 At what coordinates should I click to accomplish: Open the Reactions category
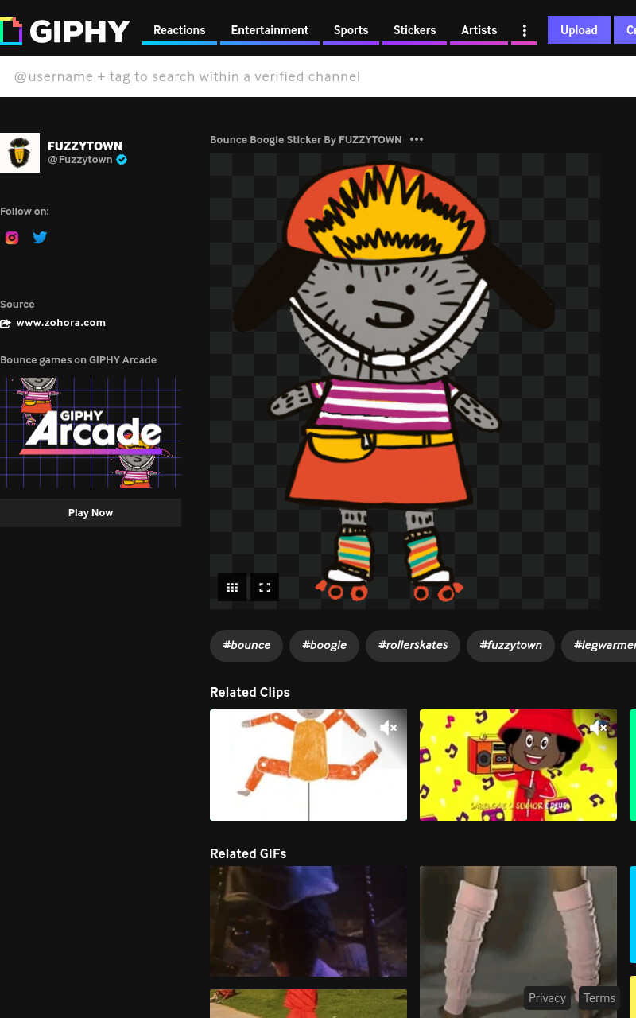pos(180,30)
